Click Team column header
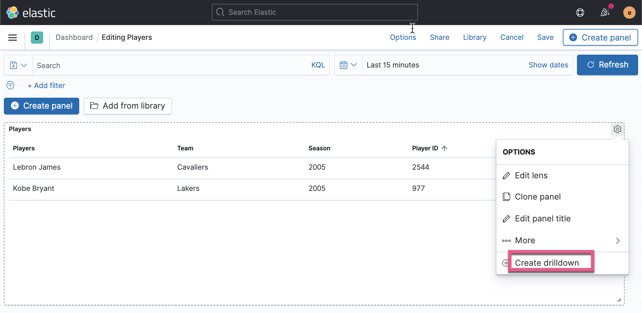The height and width of the screenshot is (313, 642). pyautogui.click(x=185, y=148)
